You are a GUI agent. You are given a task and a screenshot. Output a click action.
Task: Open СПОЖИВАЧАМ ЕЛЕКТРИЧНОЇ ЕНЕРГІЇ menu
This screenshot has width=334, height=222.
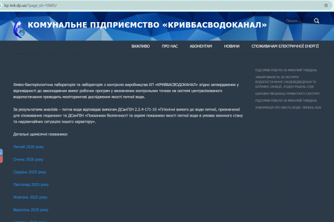pyautogui.click(x=285, y=46)
